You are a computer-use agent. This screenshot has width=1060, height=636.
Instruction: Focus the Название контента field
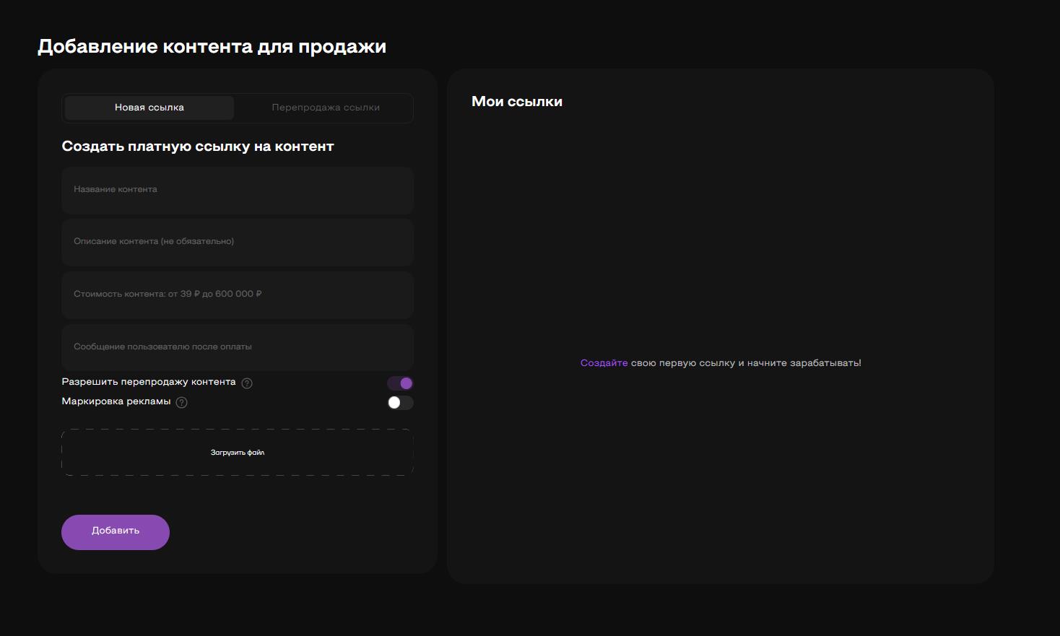click(x=238, y=190)
